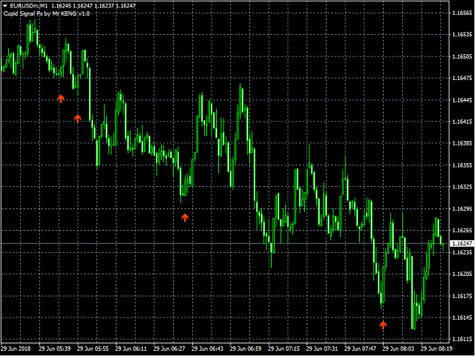Open the chart menu triangle beside EURUSDm,M1
475x356 pixels.
coord(5,6)
